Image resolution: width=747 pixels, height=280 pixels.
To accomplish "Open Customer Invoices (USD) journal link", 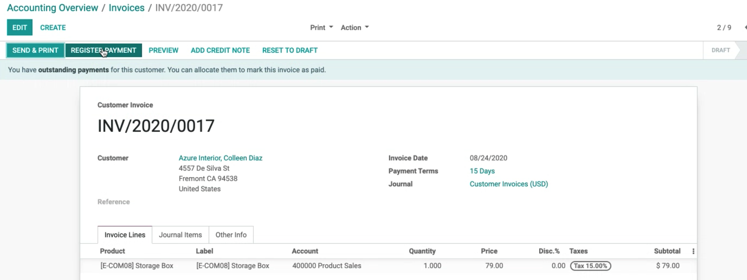I will 509,184.
